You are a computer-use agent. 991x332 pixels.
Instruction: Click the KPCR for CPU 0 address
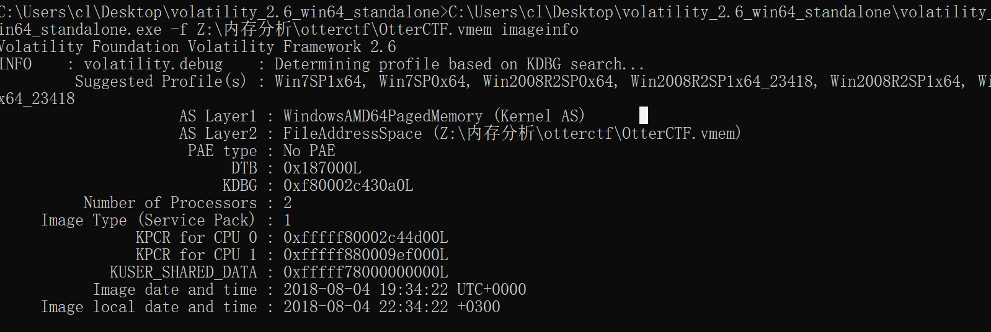(x=365, y=237)
